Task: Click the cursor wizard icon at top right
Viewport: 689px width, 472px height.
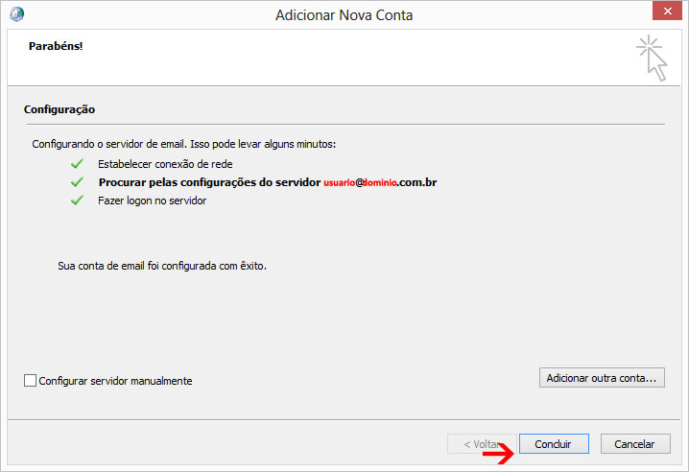Action: coord(653,58)
